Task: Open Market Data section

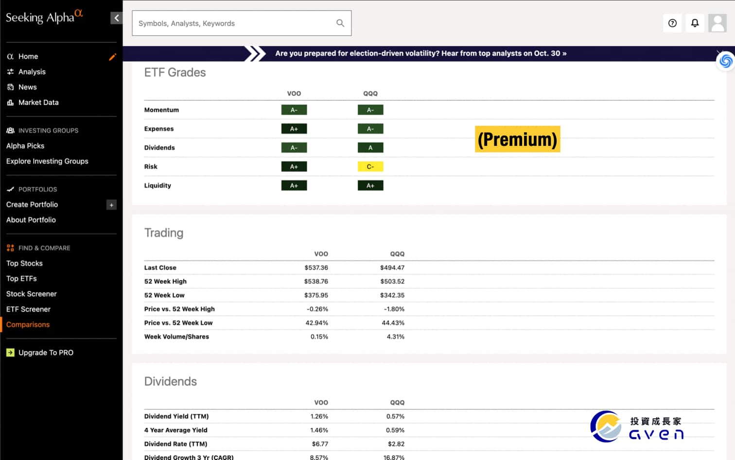Action: click(38, 103)
